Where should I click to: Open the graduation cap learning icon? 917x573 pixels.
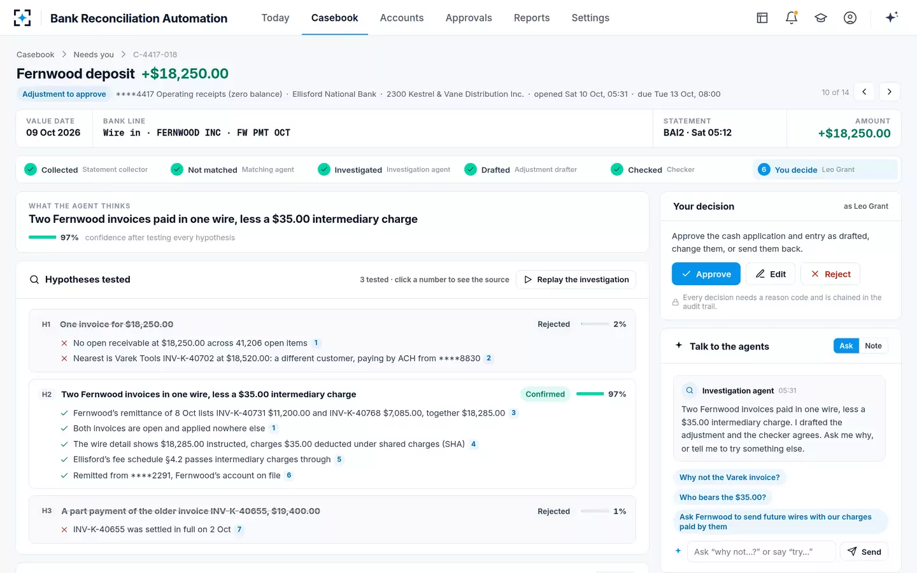click(821, 18)
